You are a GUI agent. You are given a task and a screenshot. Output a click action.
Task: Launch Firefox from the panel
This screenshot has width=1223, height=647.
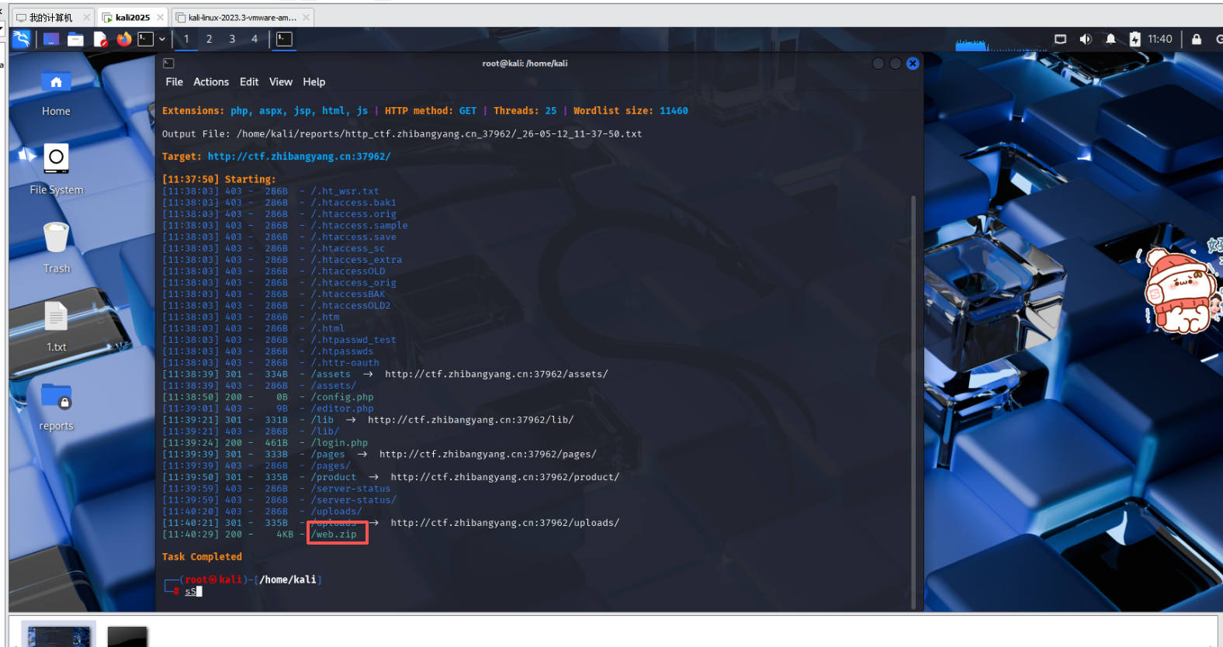(x=124, y=39)
